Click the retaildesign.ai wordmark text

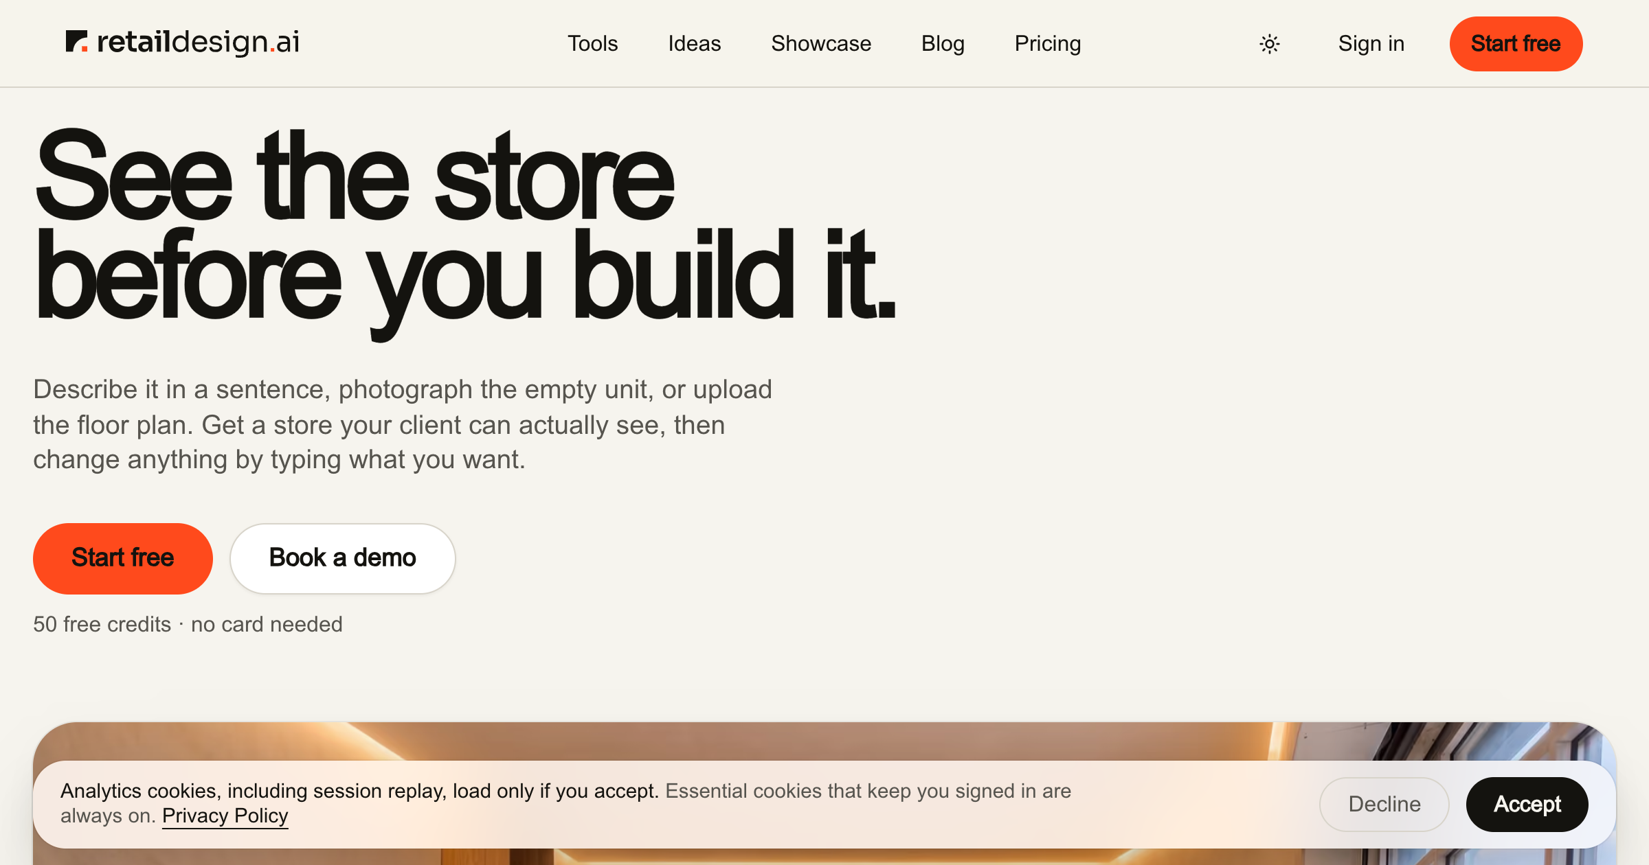coord(198,42)
